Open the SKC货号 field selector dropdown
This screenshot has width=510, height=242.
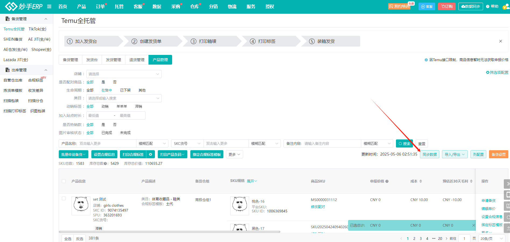click(187, 143)
